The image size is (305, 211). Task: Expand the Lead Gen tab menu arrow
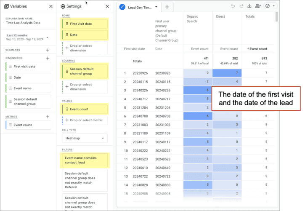[156, 7]
